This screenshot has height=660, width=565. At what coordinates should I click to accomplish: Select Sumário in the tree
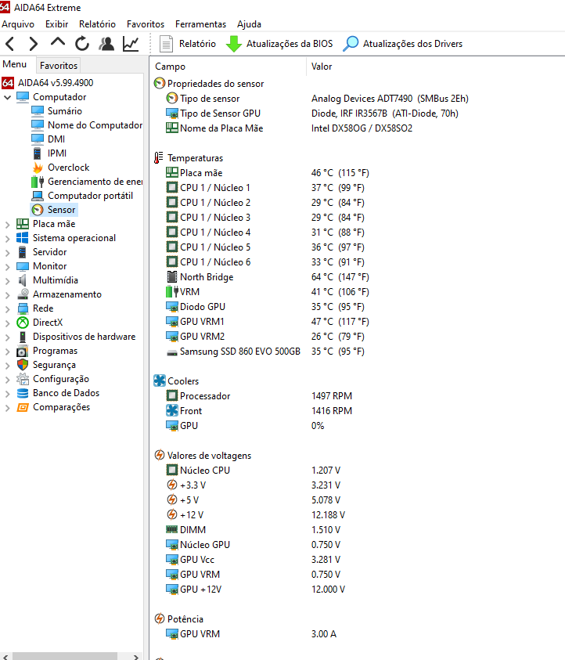[65, 111]
